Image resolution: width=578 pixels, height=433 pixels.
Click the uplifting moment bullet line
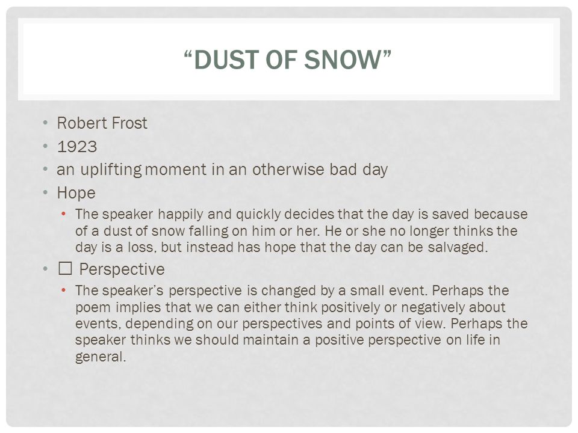coord(222,170)
